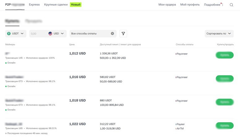Image resolution: width=240 pixels, height=138 pixels.
Task: Click the green button for the 1,012 USD offer
Action: (x=224, y=55)
